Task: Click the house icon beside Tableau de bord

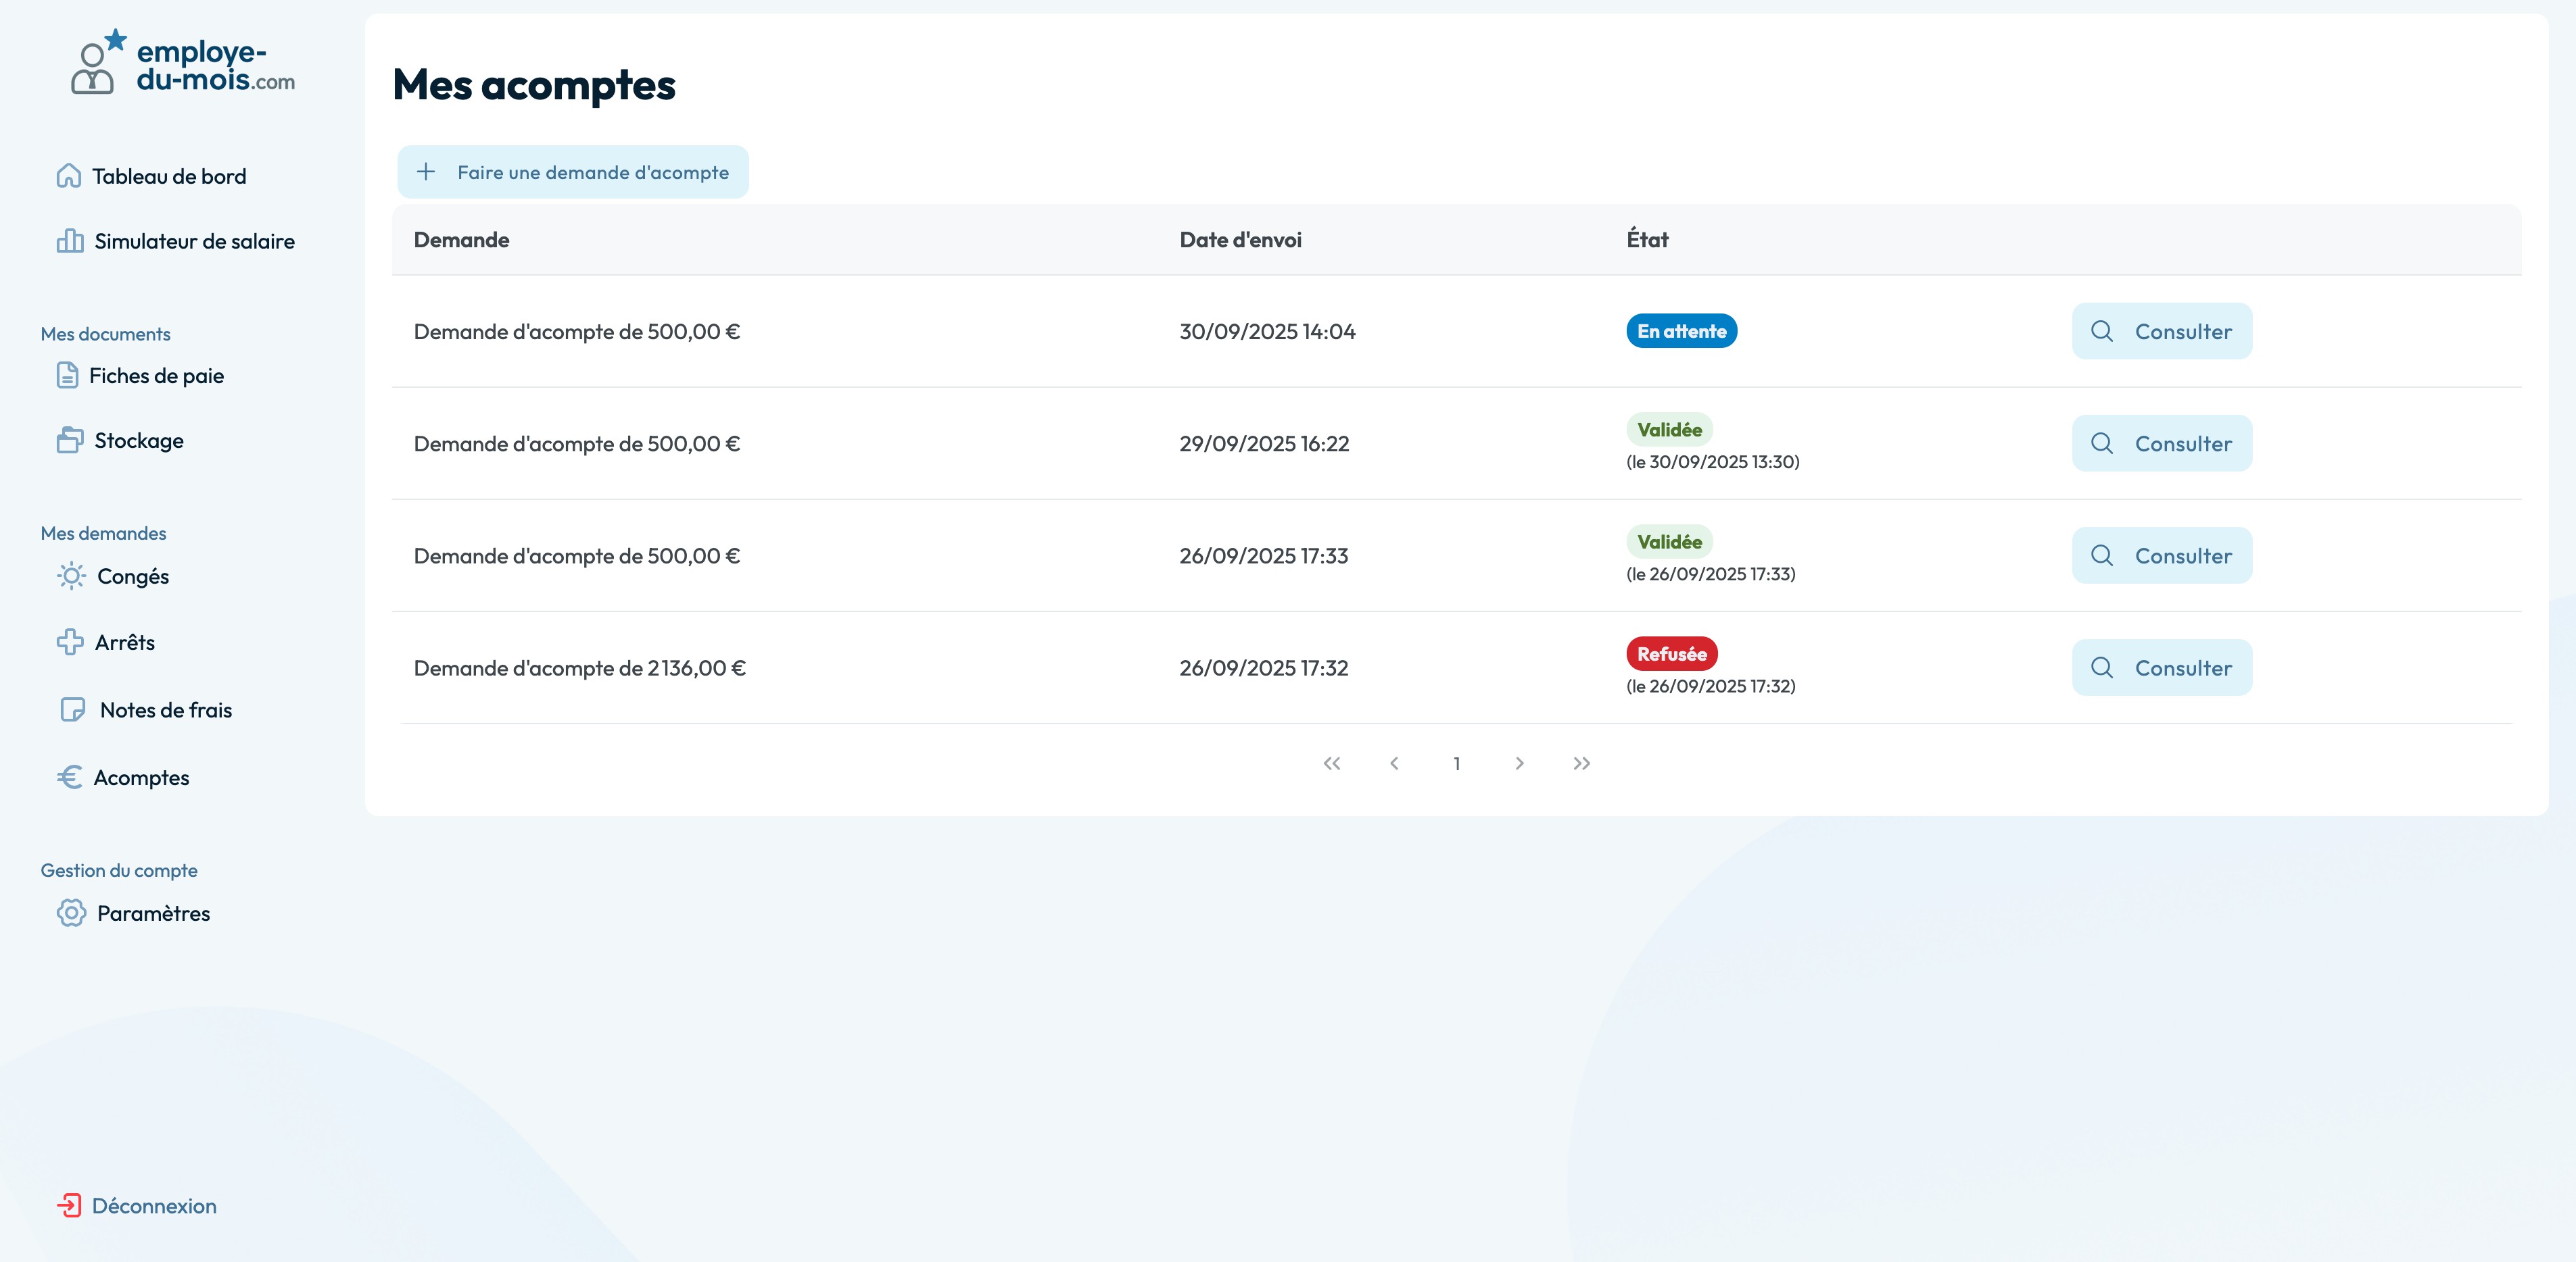Action: [x=68, y=176]
